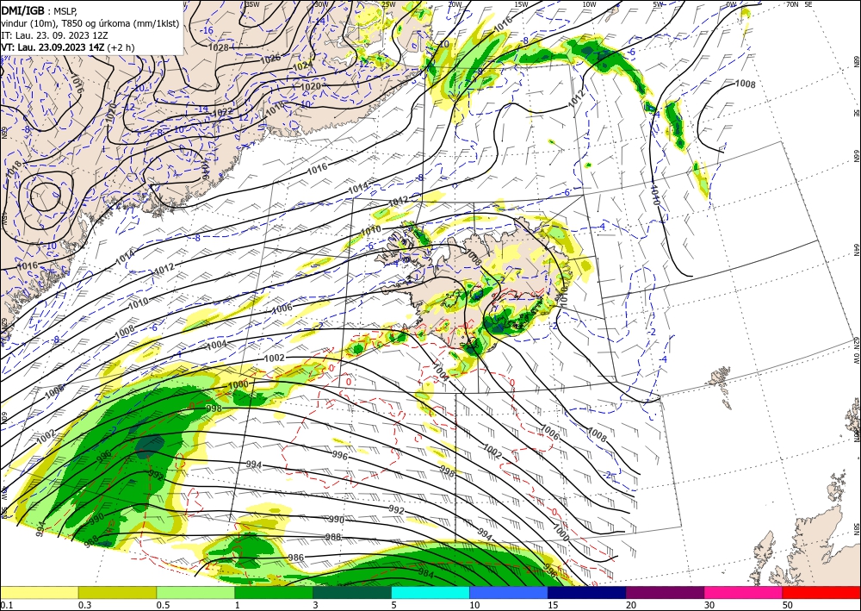Click the 994 isobar label south of 1000
The height and width of the screenshot is (611, 861).
tap(254, 464)
